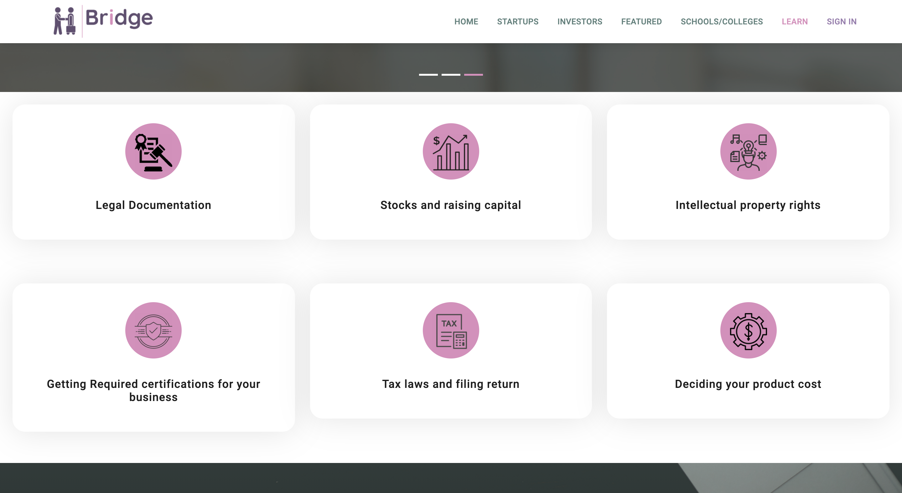Click the TAX document calculator icon
The width and height of the screenshot is (902, 493).
click(451, 330)
